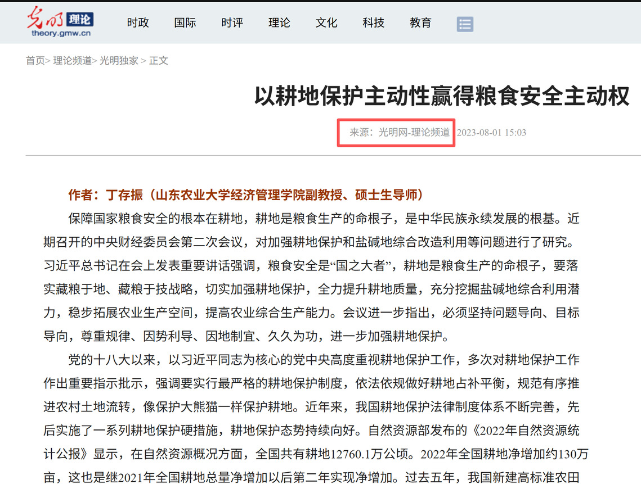Visit the 文化 section
641x484 pixels.
coord(326,23)
